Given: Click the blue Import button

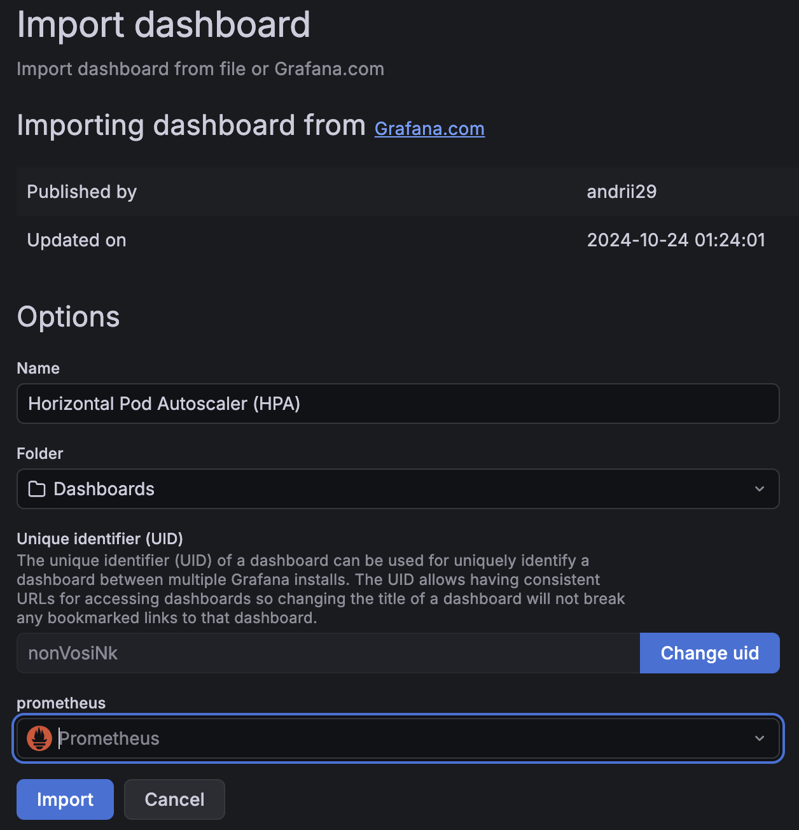Looking at the screenshot, I should click(x=65, y=799).
